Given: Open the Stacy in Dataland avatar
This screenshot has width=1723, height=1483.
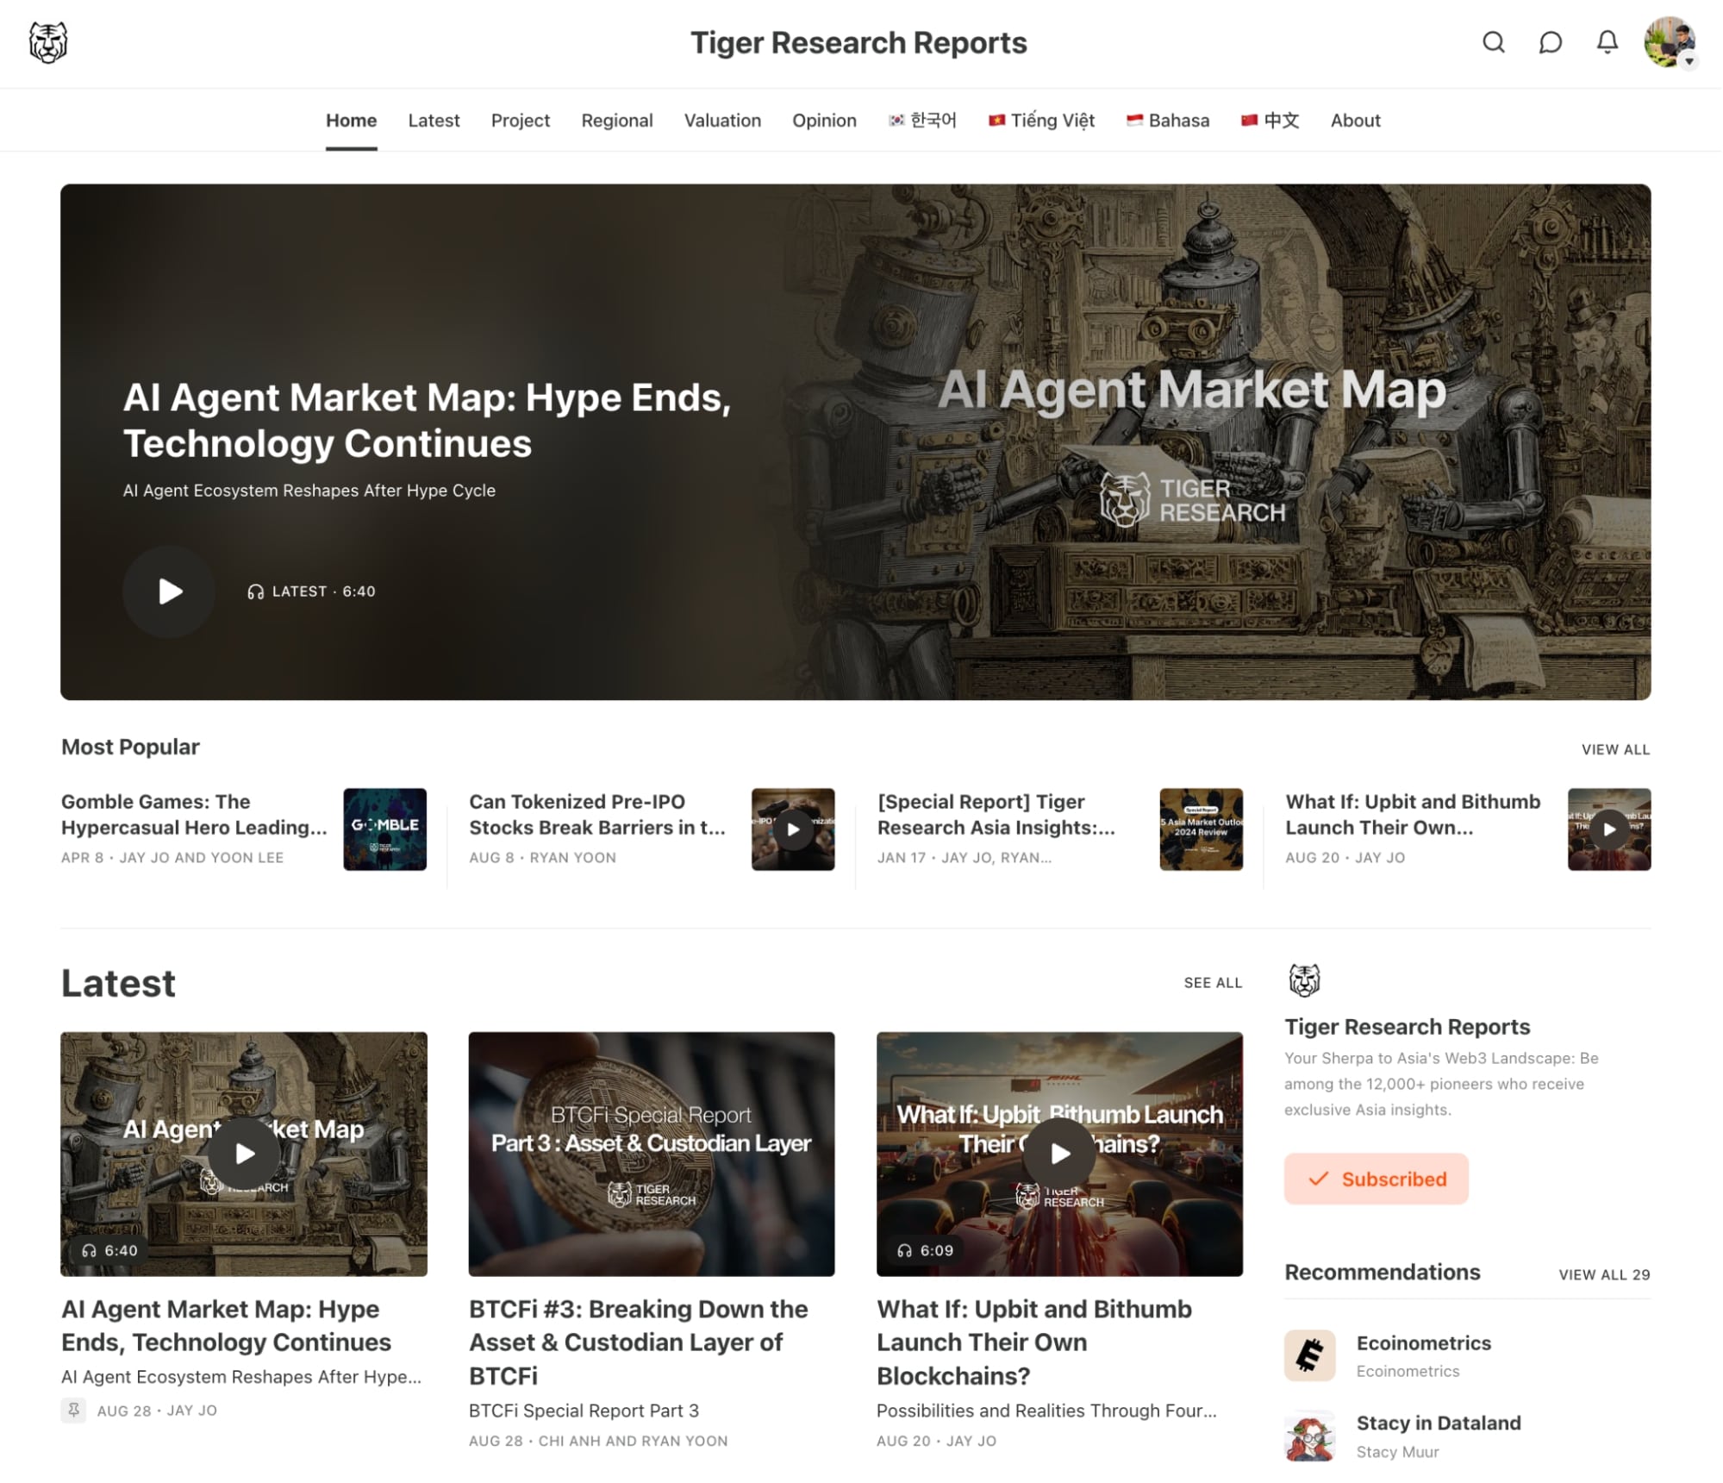Looking at the screenshot, I should pos(1309,1436).
